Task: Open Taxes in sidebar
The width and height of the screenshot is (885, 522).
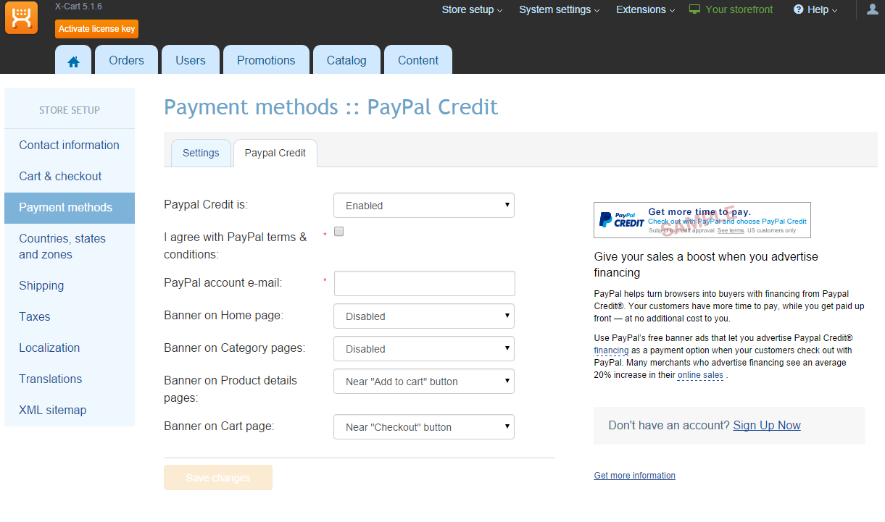Action: point(70,316)
